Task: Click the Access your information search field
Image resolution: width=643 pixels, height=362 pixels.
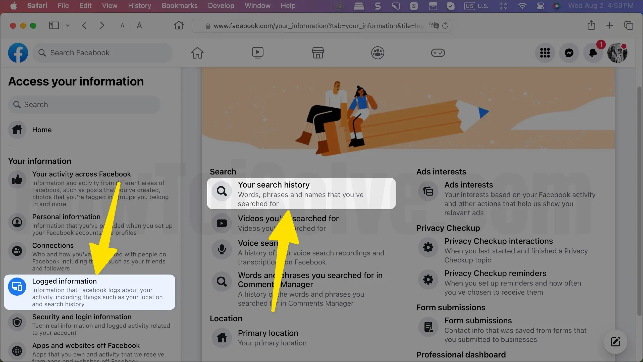Action: click(x=84, y=105)
